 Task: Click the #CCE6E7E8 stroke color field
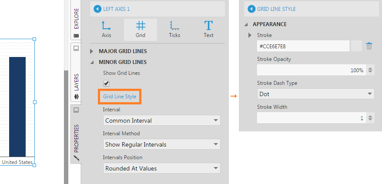(303, 46)
